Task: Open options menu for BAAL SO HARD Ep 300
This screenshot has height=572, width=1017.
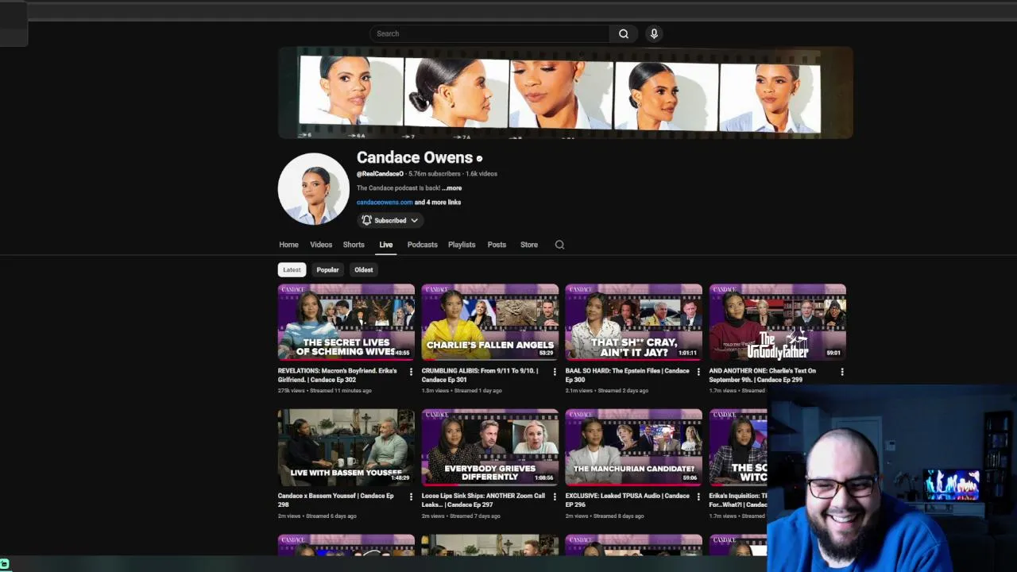Action: 698,372
